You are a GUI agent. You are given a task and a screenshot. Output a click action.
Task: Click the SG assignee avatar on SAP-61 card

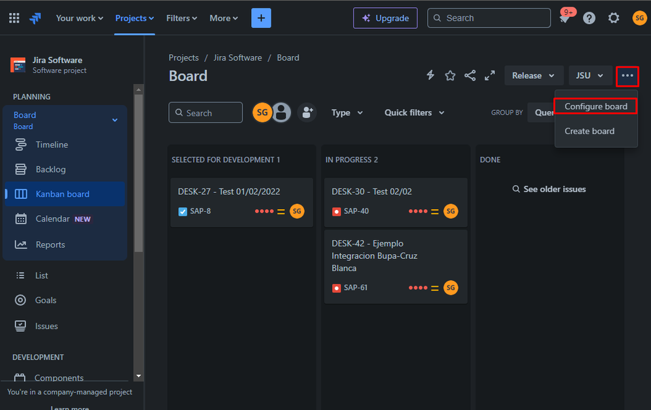(451, 287)
